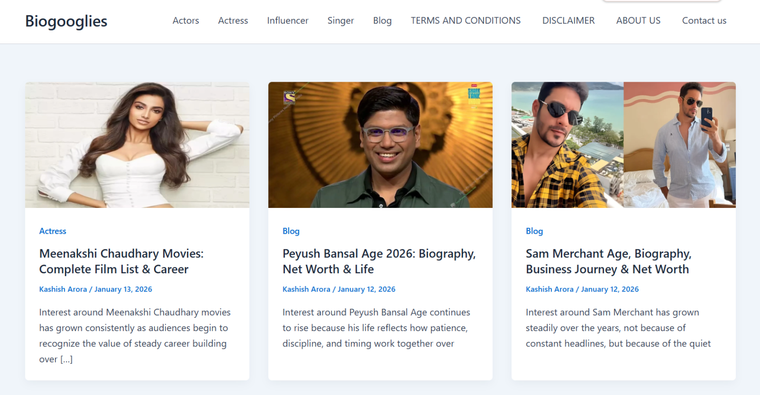Open the Peyush Bansal article thumbnail
760x395 pixels.
click(x=380, y=145)
